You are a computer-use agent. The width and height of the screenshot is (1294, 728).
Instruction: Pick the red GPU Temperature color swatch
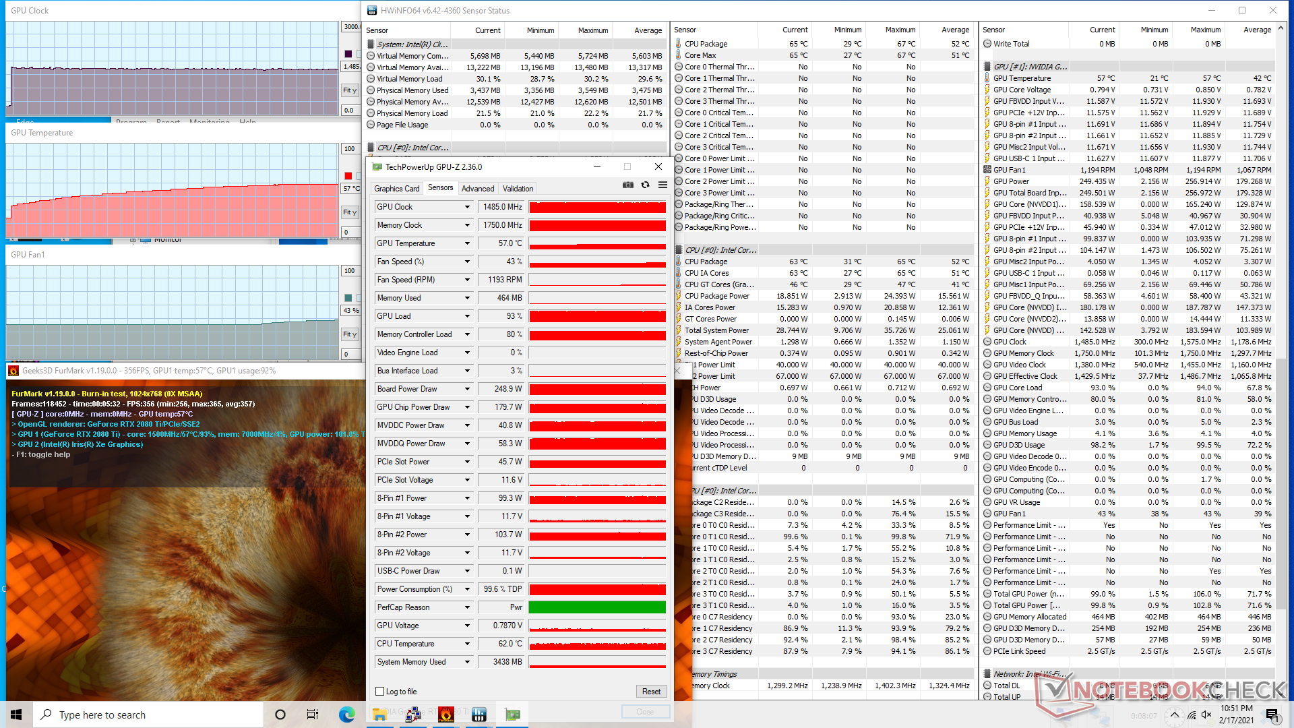(x=348, y=176)
